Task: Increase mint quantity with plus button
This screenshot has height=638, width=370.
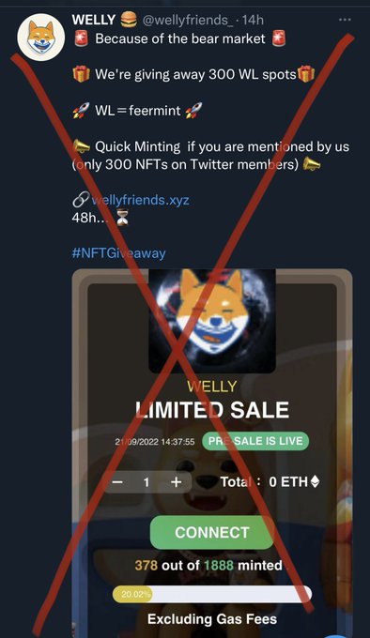Action: click(x=176, y=482)
